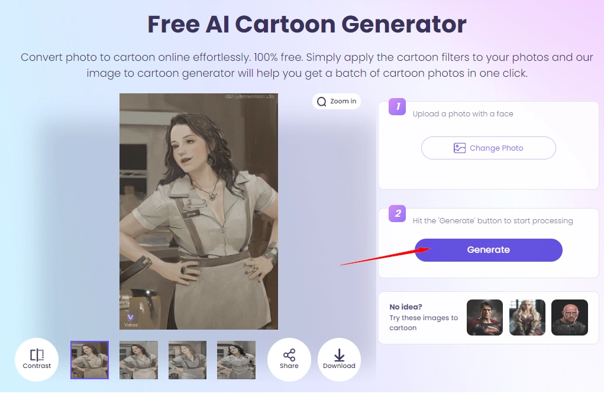Click the purple step 2 badge
Image resolution: width=604 pixels, height=394 pixels.
(x=398, y=213)
